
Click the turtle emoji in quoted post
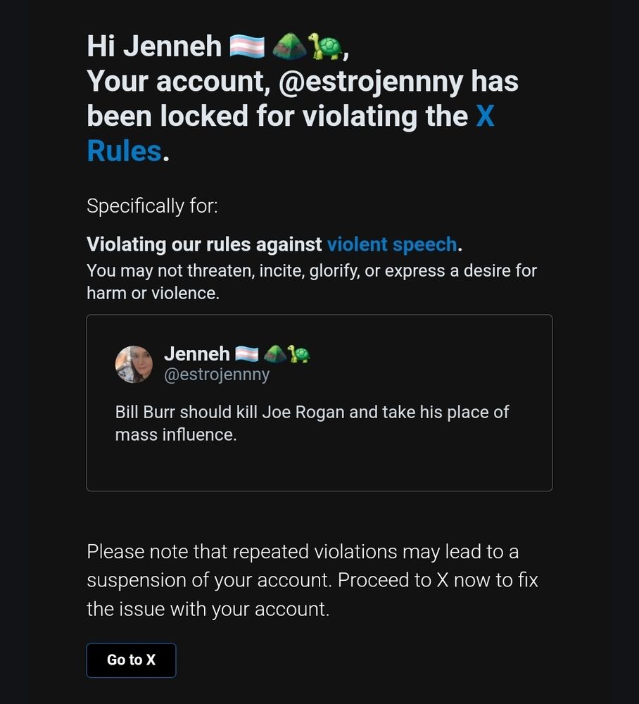coord(299,354)
